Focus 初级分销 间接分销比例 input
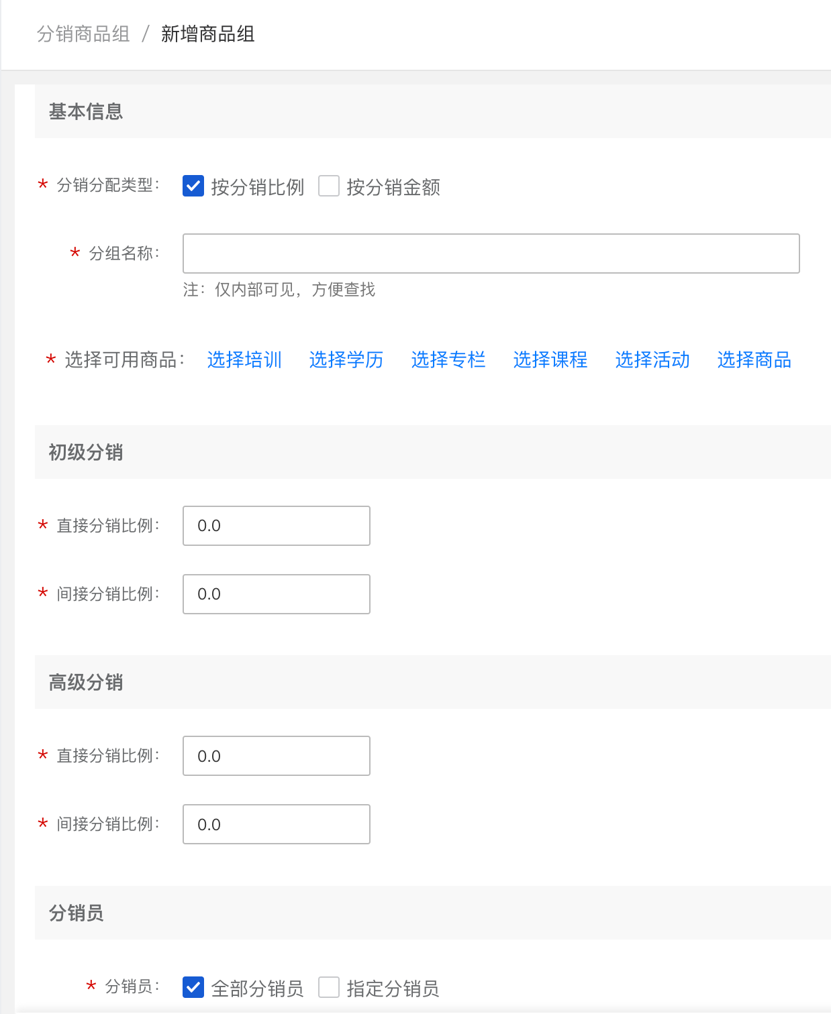831x1014 pixels. point(277,594)
